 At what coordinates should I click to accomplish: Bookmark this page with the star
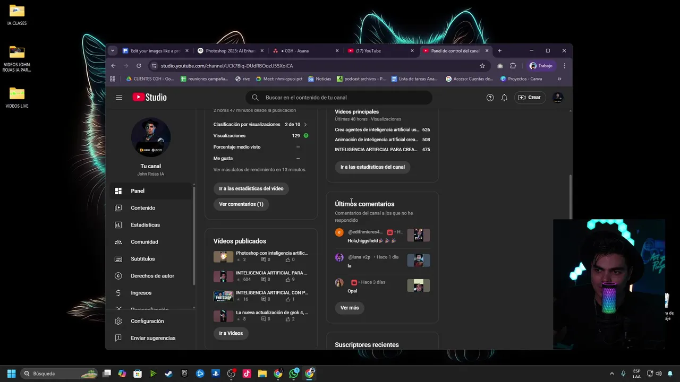pos(482,66)
